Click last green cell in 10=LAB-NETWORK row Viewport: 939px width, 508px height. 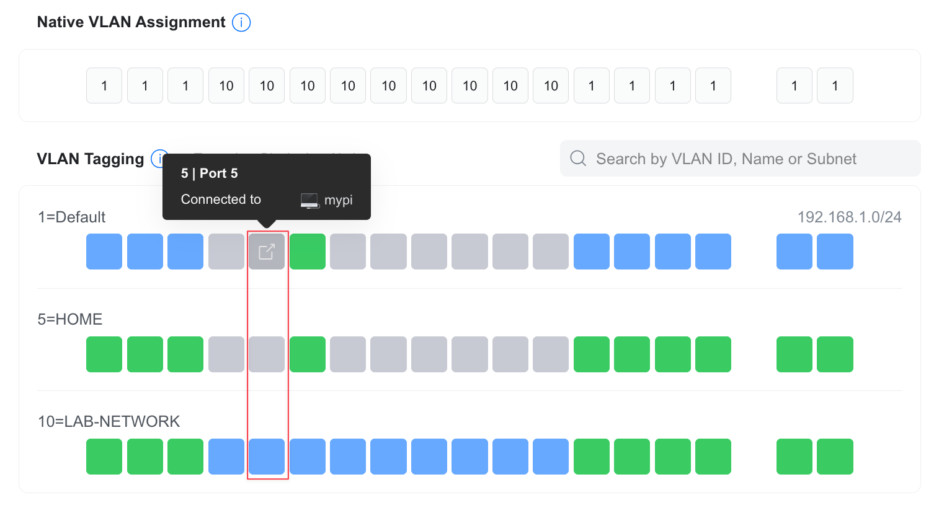tap(835, 457)
